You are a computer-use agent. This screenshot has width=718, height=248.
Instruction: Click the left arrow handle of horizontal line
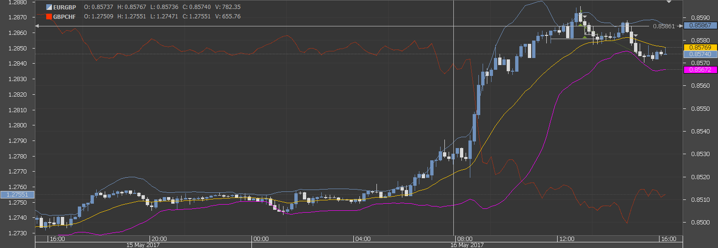pyautogui.click(x=37, y=26)
